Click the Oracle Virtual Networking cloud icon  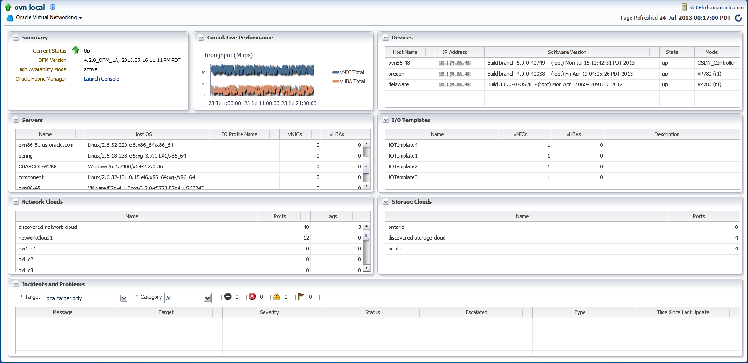(10, 18)
